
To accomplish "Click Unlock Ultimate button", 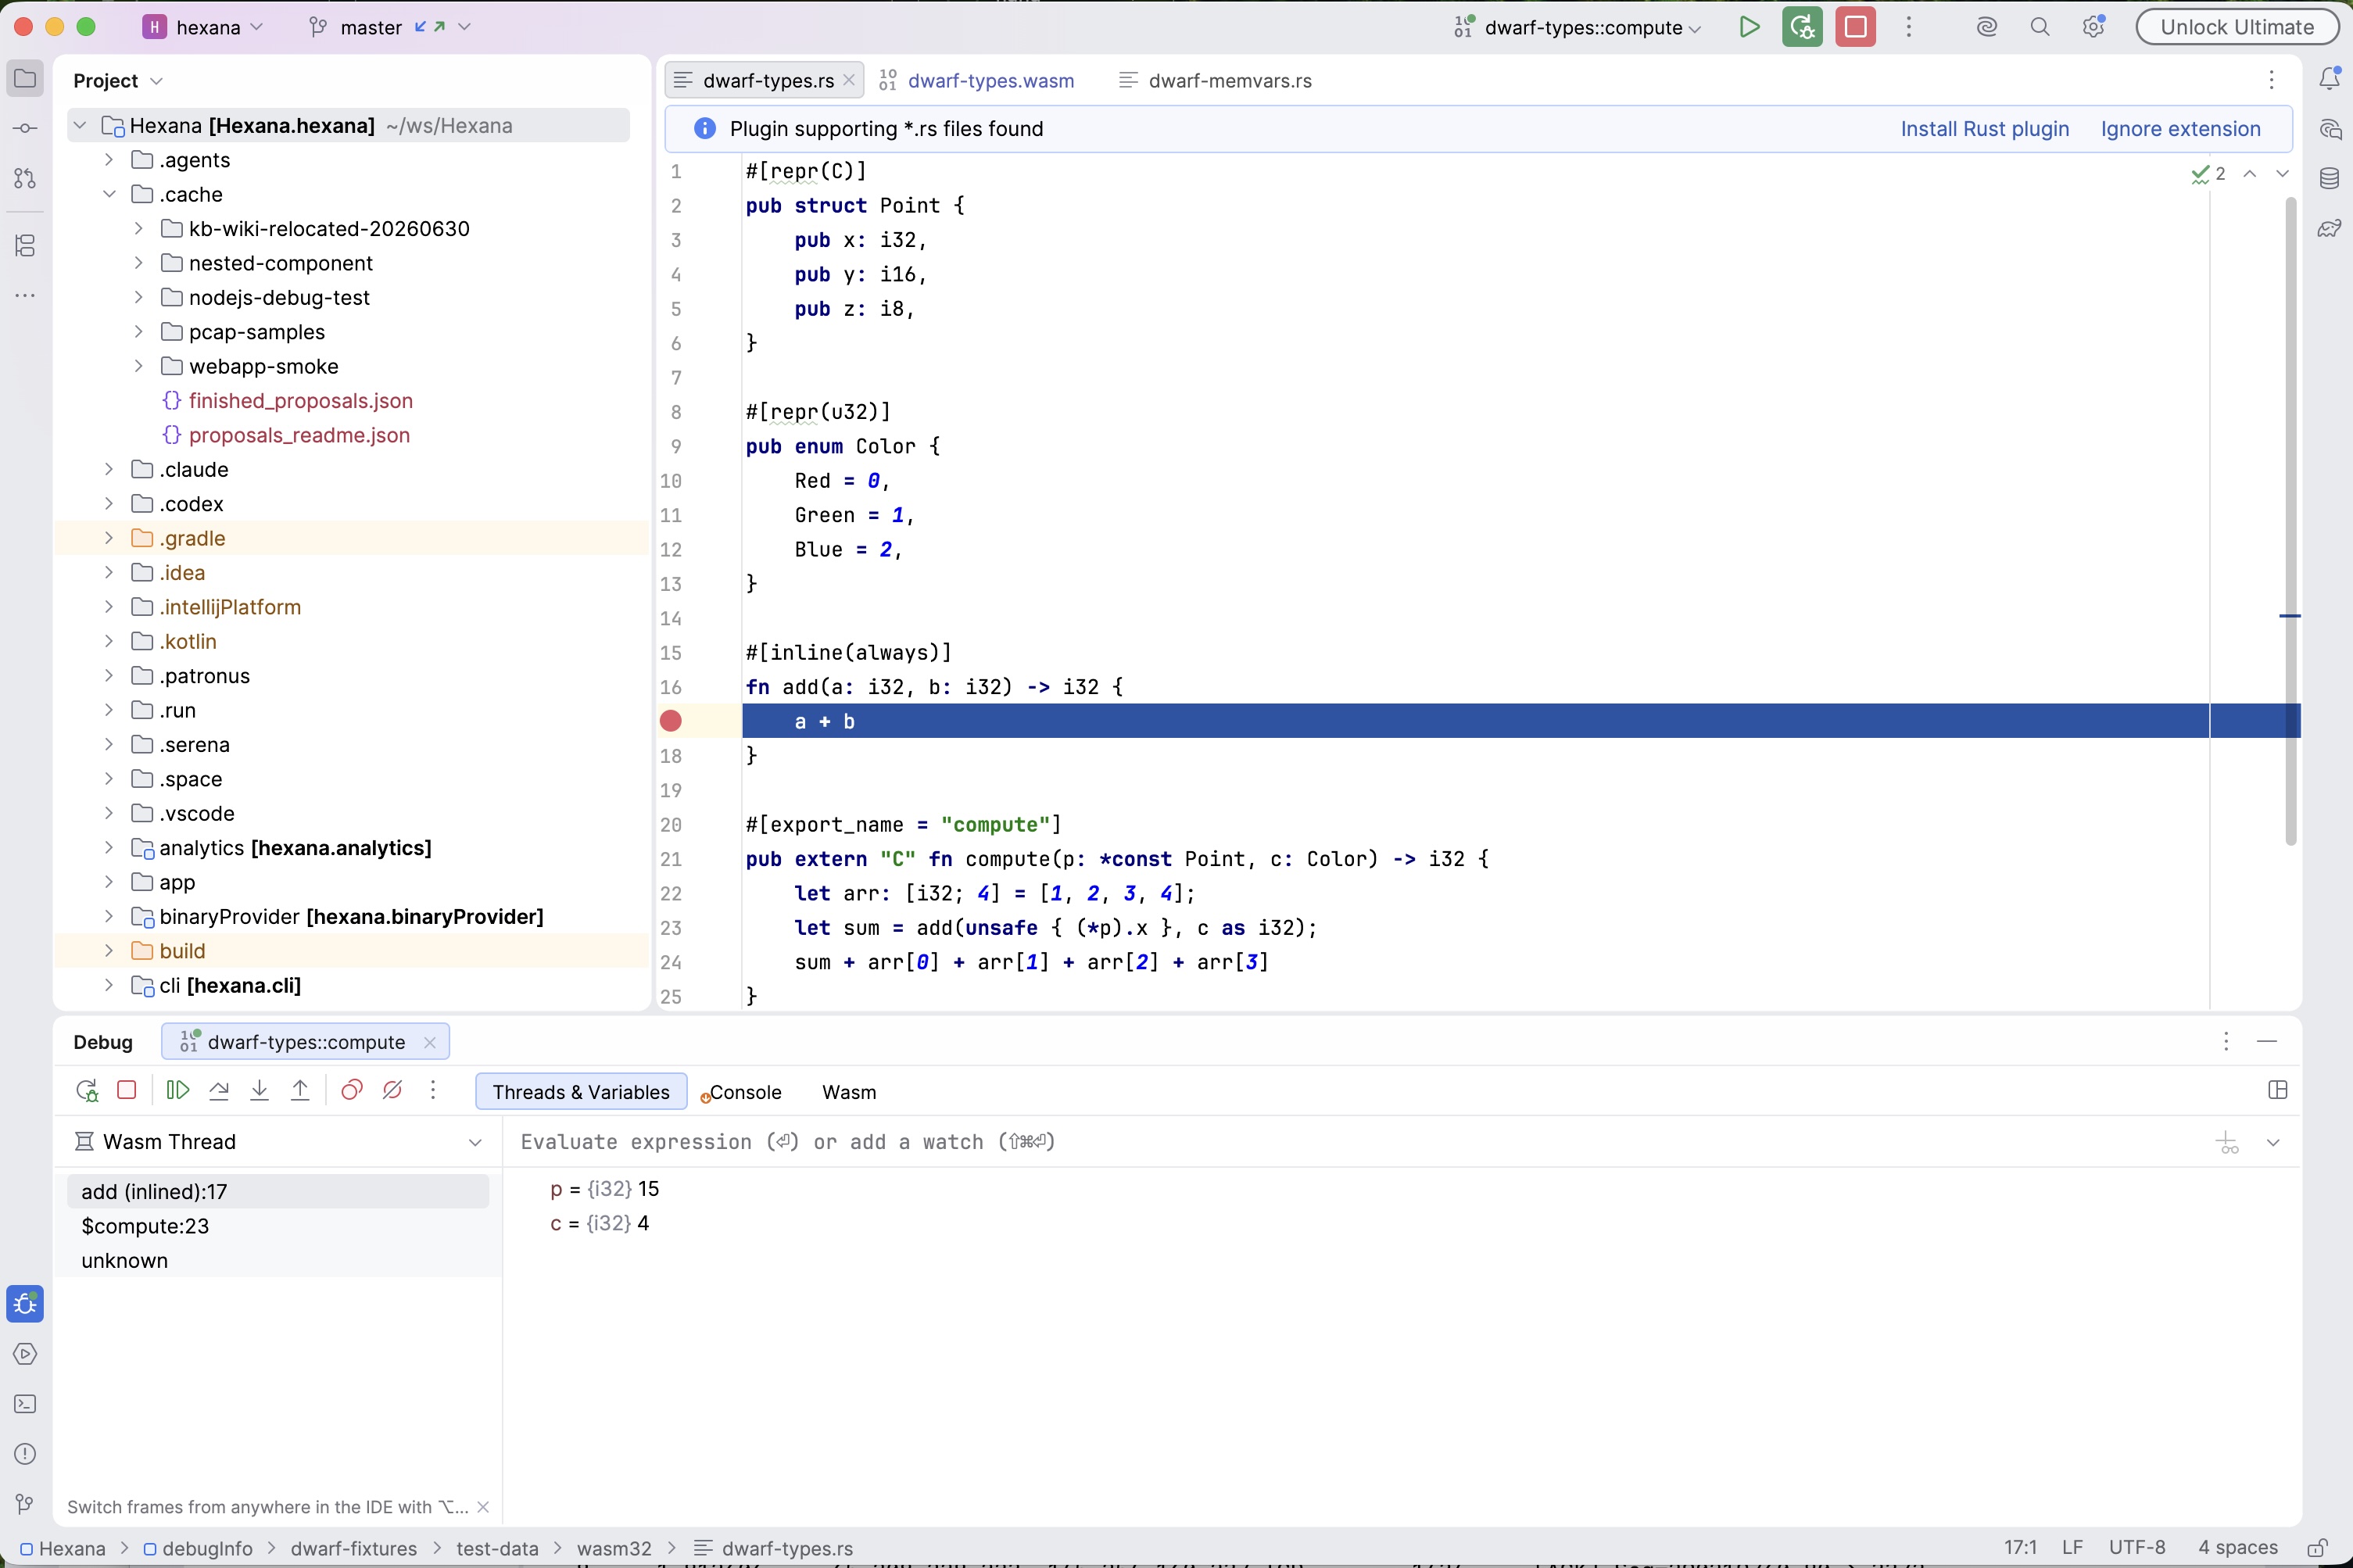I will 2237,27.
